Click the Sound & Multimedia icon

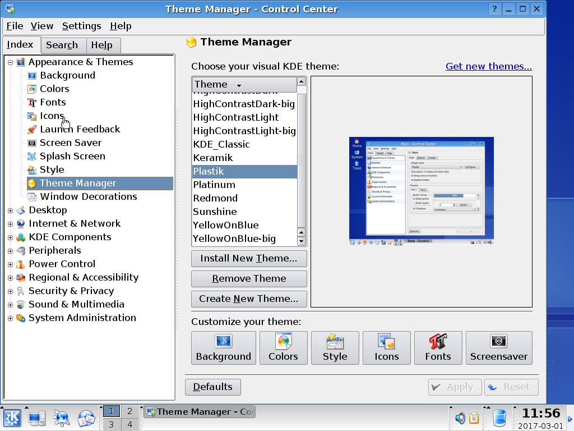coord(21,305)
